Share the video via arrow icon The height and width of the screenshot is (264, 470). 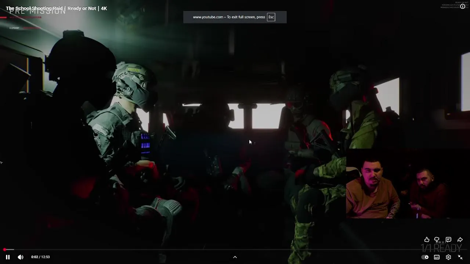(460, 239)
